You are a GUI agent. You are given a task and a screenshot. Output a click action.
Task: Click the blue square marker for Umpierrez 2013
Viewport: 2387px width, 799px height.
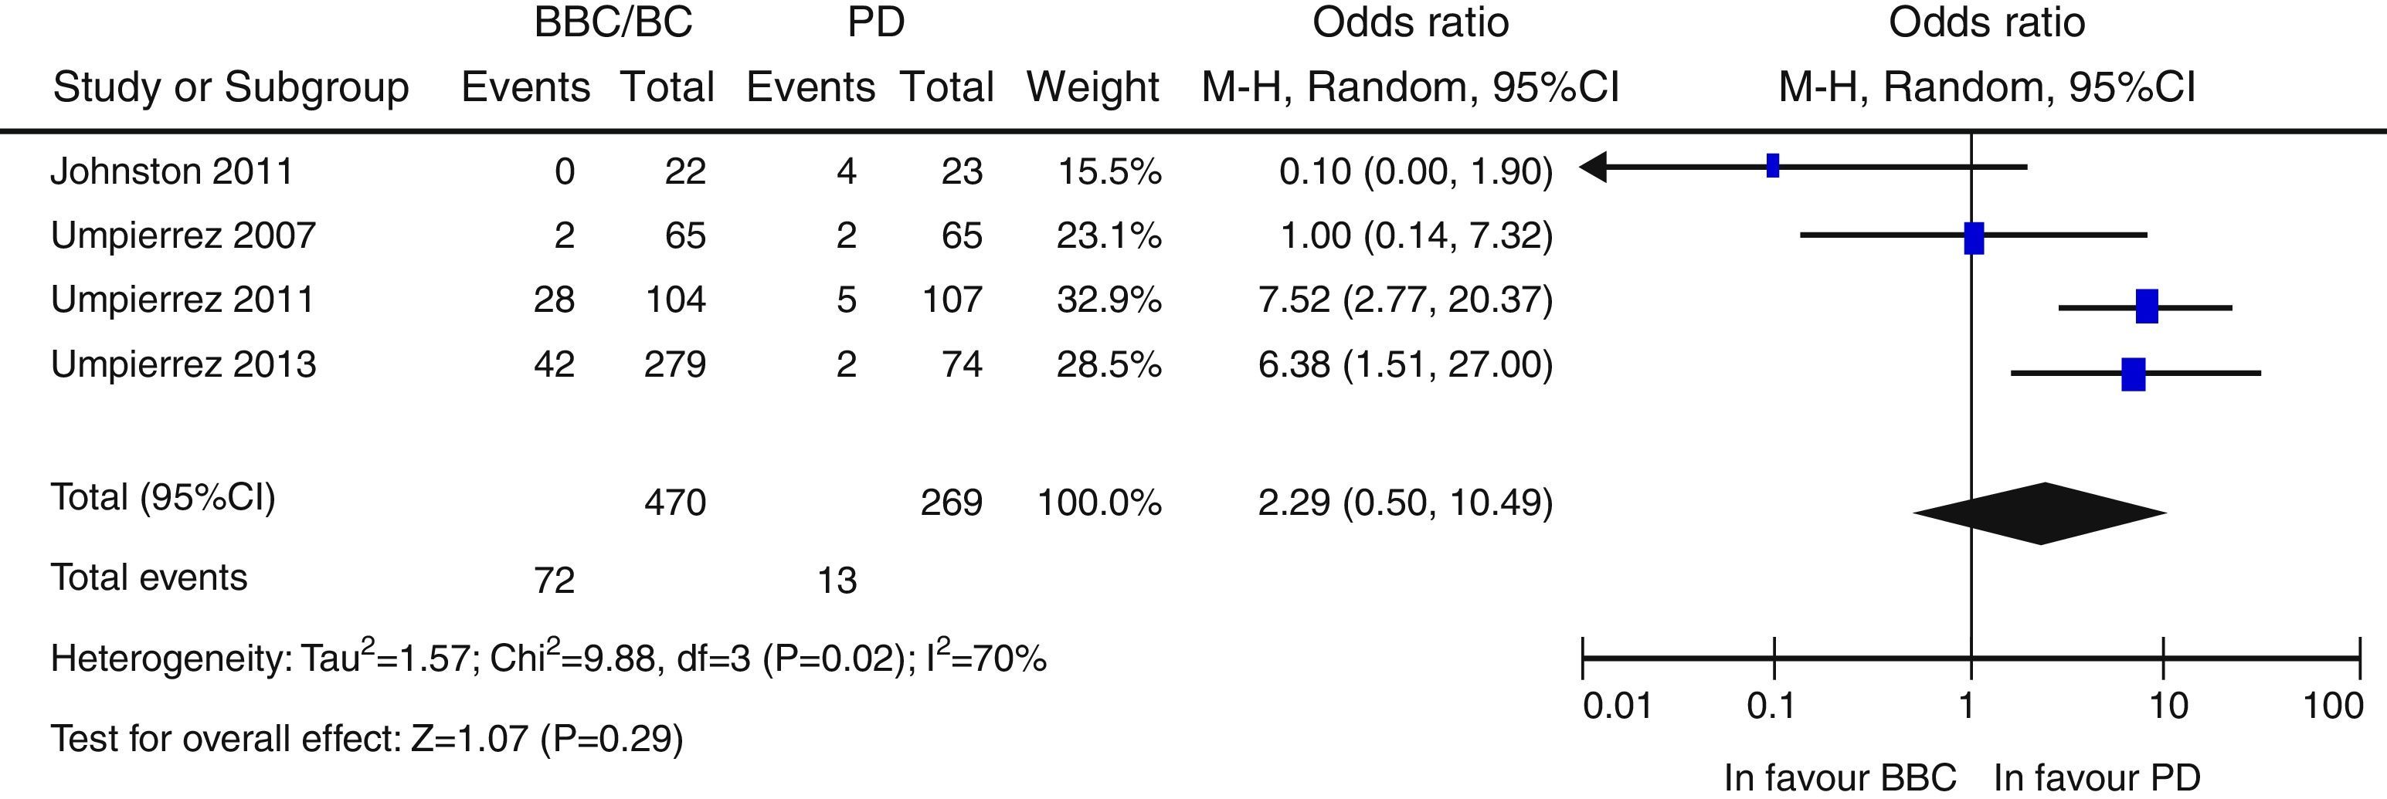2133,374
